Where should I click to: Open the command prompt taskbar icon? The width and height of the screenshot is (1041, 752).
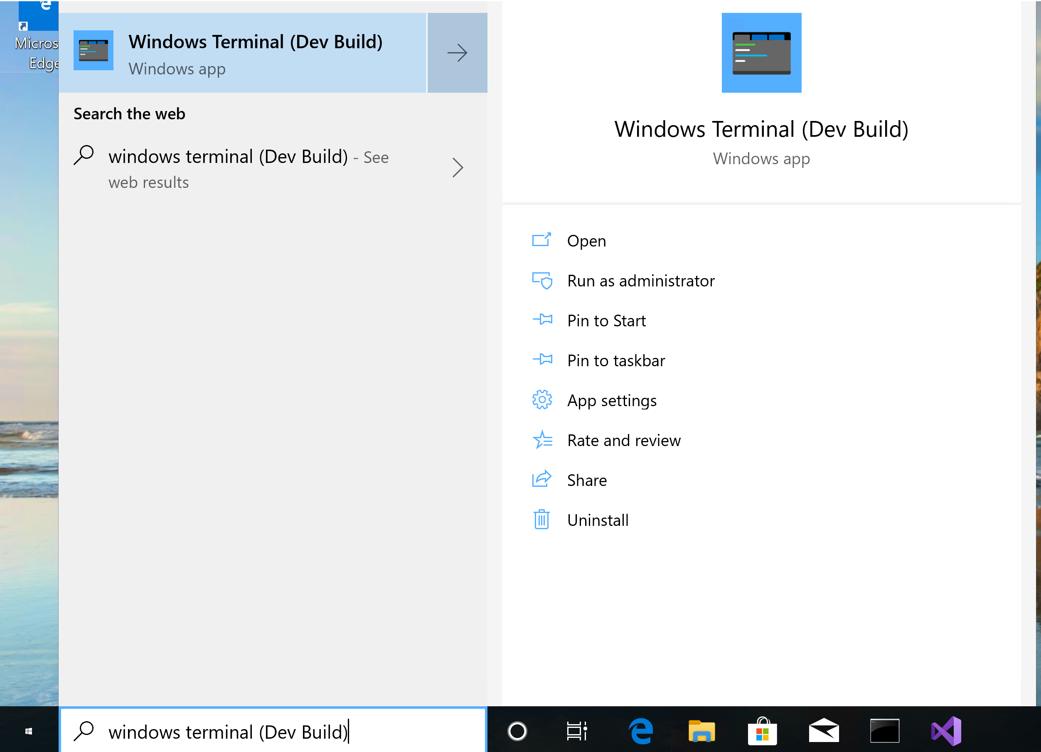click(x=885, y=731)
